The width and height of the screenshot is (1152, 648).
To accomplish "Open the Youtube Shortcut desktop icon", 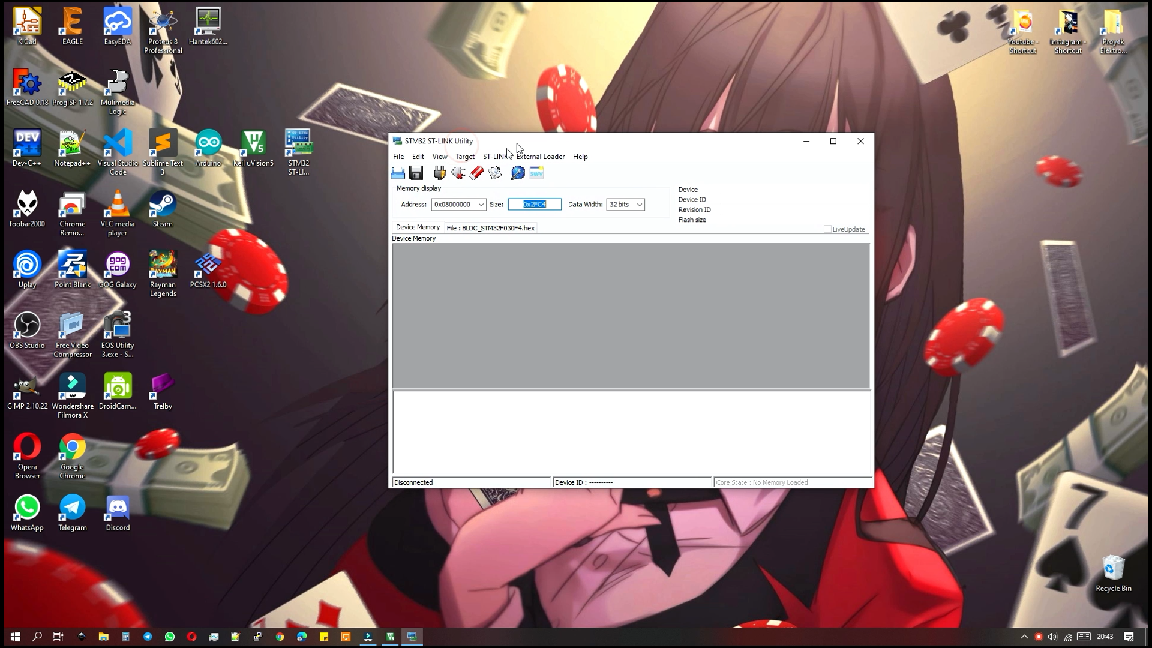I will click(x=1023, y=31).
